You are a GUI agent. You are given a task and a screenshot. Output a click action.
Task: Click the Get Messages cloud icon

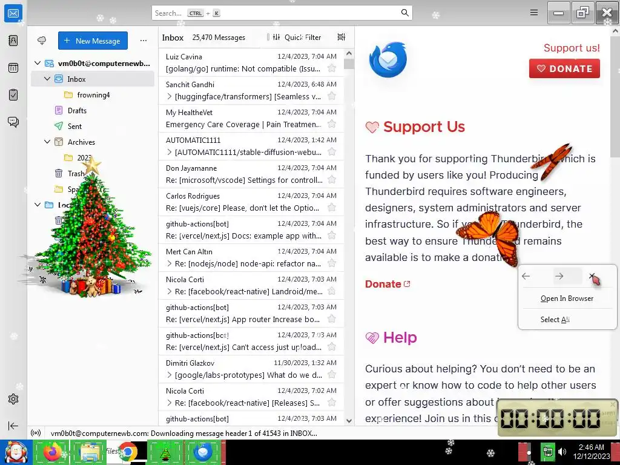[42, 41]
